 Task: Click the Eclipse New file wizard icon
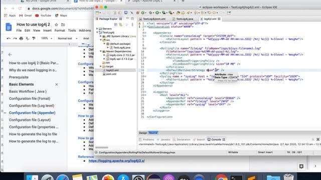click(x=97, y=12)
